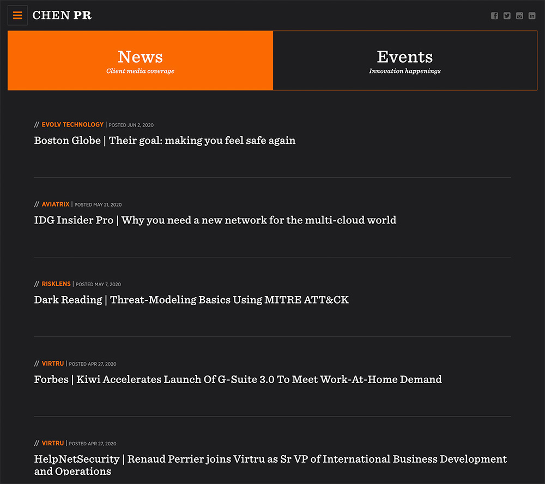Click the CHEN PR logo
This screenshot has height=484, width=545.
[62, 15]
